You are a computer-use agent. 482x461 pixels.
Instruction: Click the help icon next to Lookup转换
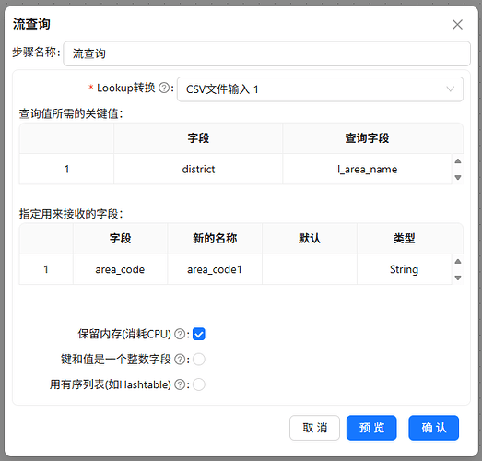(164, 89)
